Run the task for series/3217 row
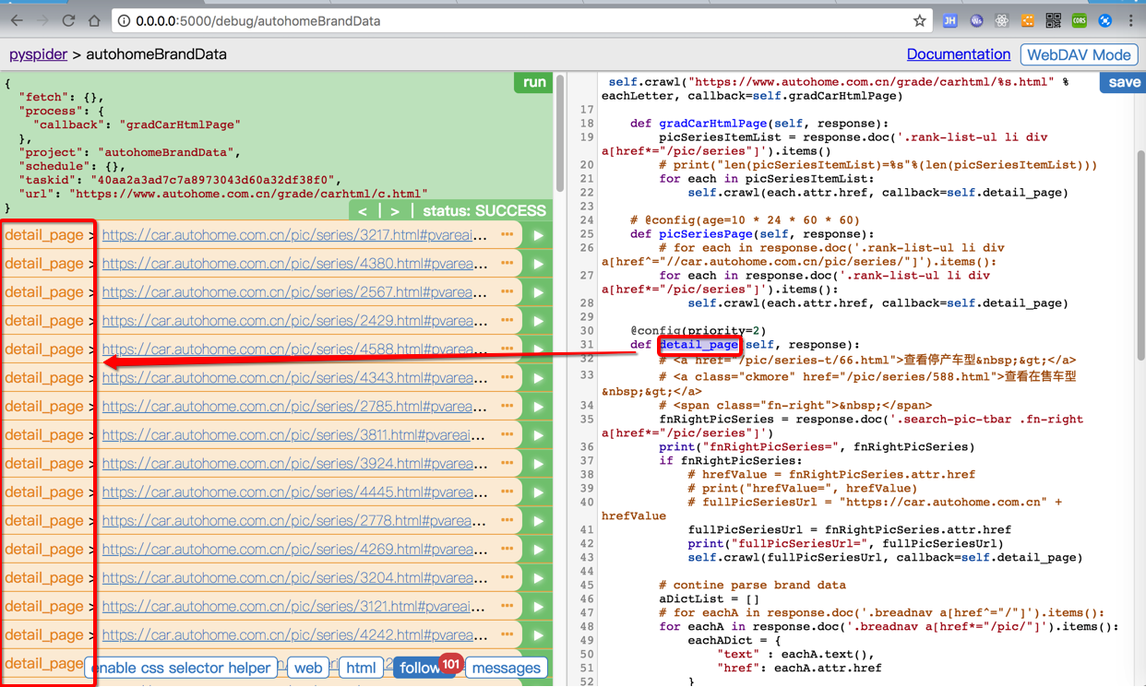 point(538,235)
